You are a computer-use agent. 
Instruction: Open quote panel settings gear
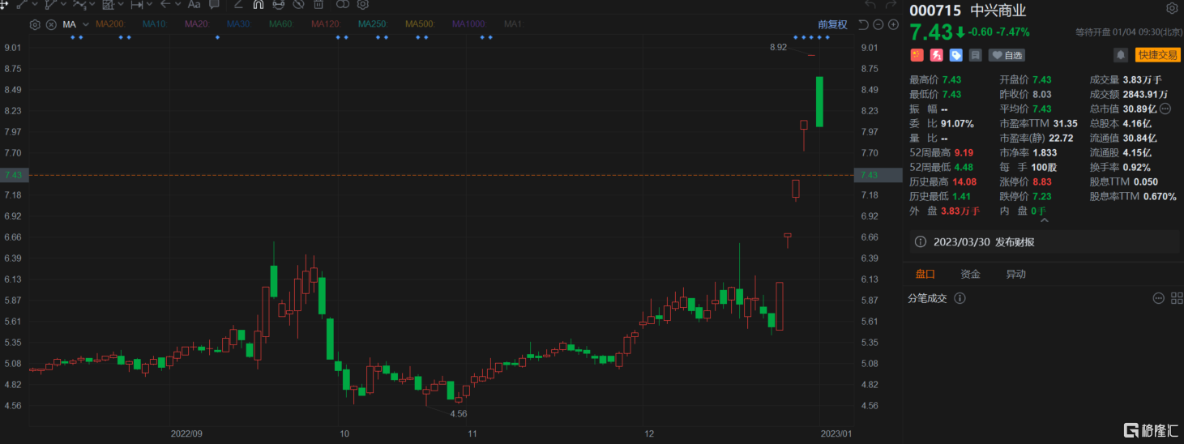coord(1172,9)
